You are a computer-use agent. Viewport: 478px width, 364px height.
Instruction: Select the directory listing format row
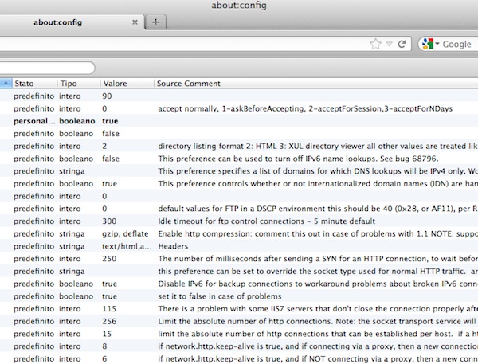coord(239,146)
